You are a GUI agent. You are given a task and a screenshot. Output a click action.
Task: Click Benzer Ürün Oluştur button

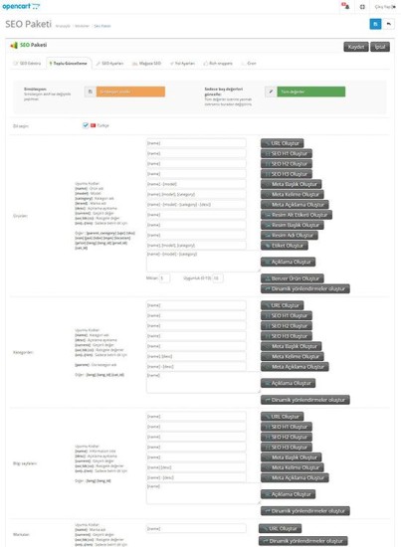coord(293,278)
